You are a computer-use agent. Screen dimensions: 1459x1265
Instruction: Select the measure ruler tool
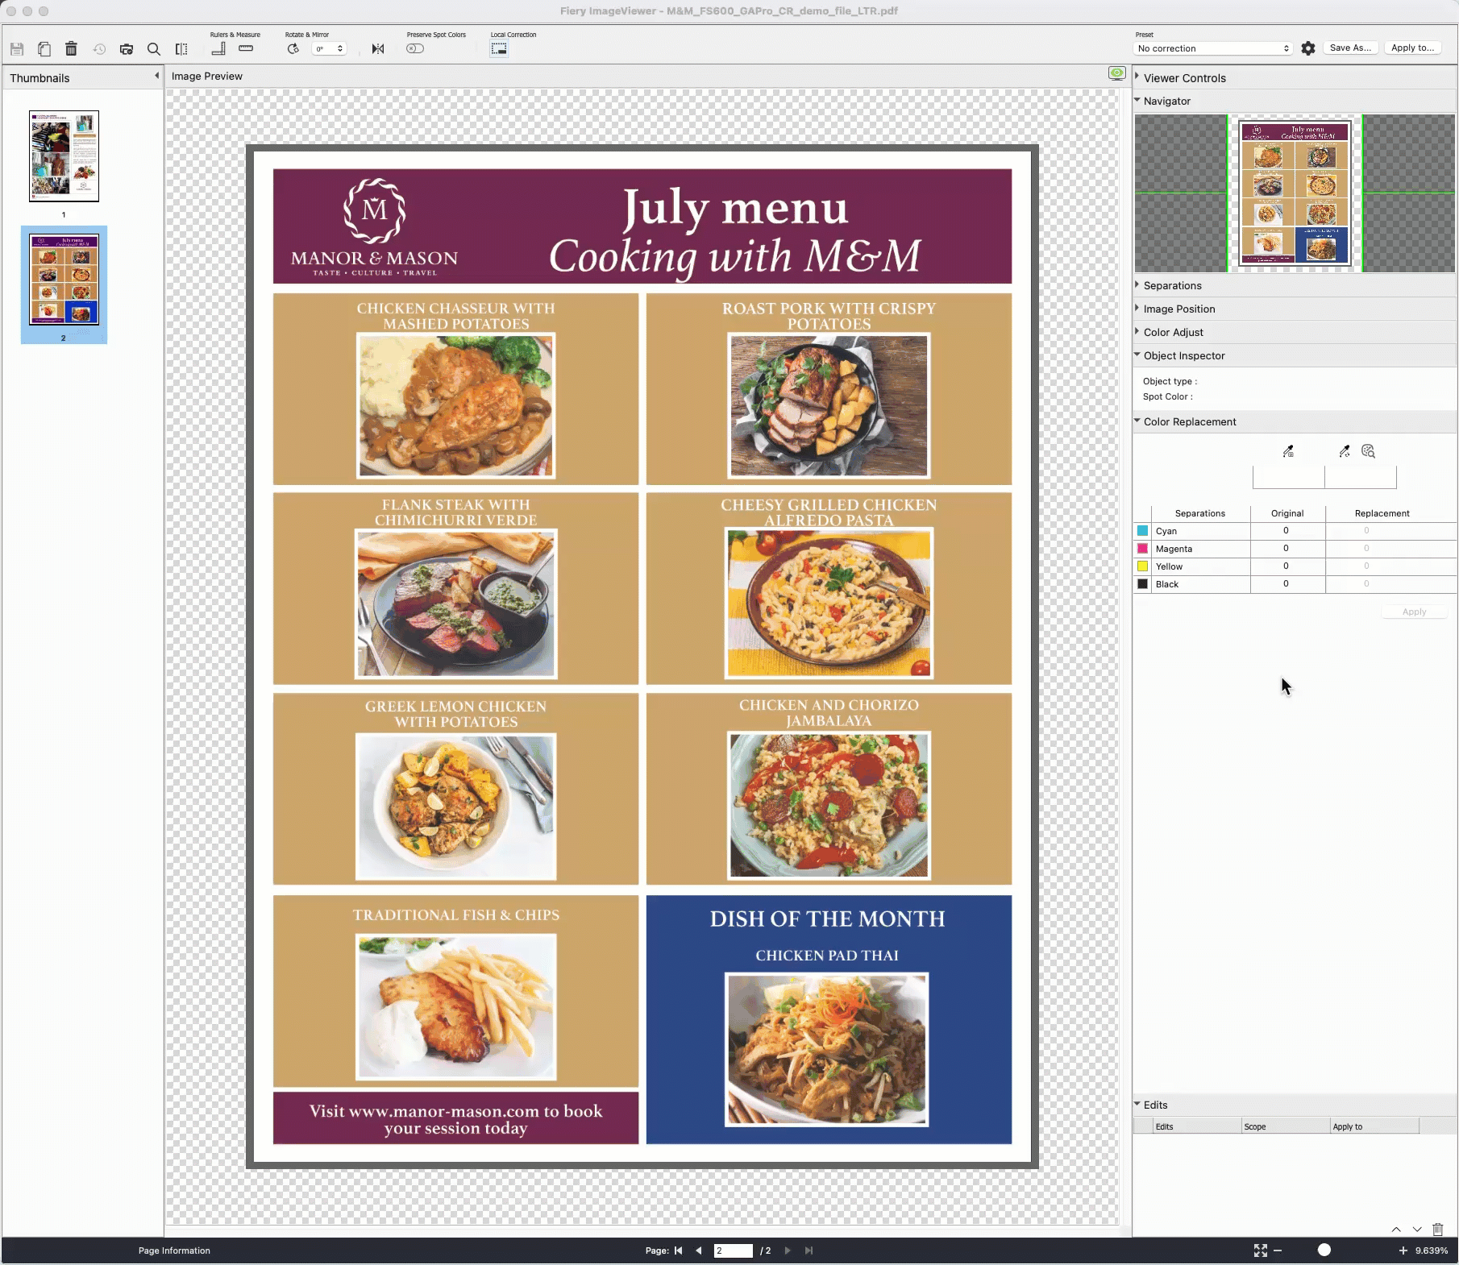(246, 48)
